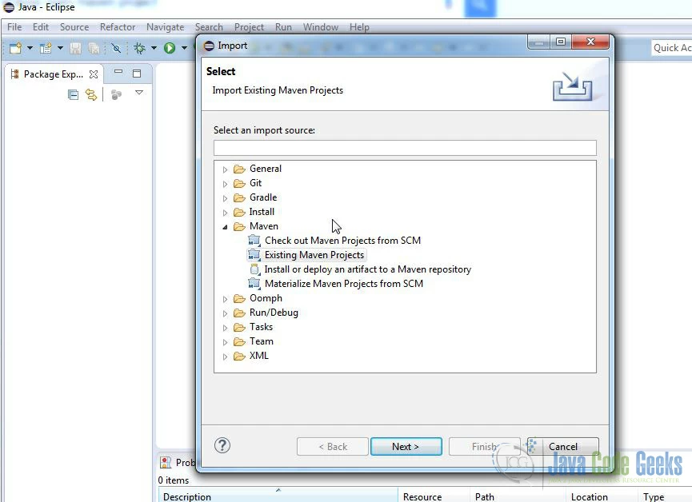692x502 pixels.
Task: Click the Finish button
Action: [x=484, y=446]
